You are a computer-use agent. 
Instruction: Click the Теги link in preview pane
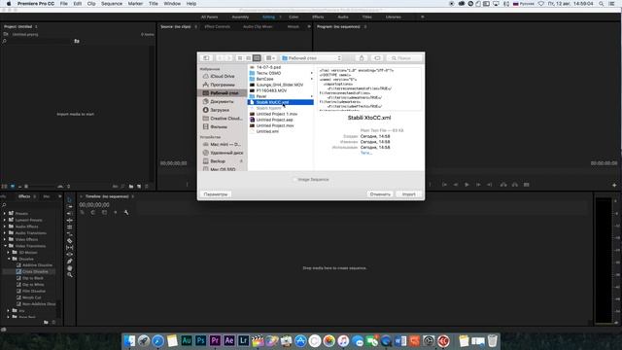pos(366,153)
